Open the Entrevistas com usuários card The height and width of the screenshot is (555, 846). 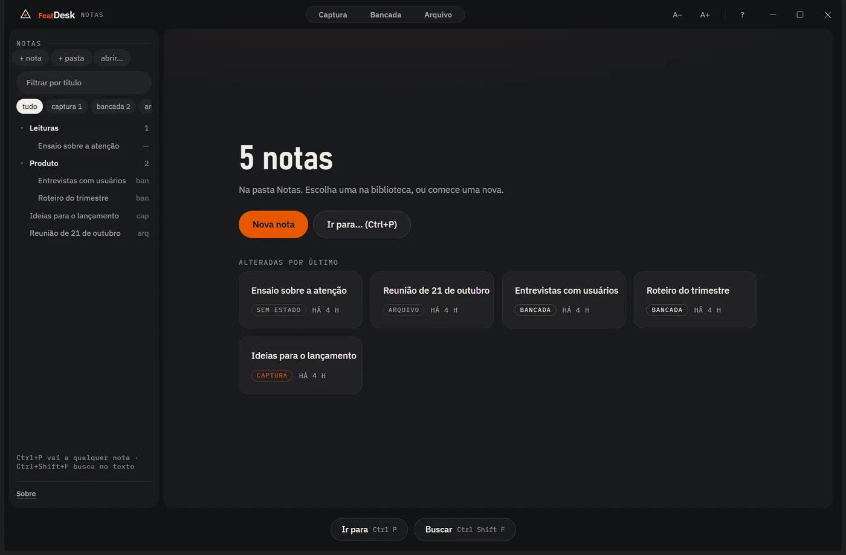(x=564, y=300)
